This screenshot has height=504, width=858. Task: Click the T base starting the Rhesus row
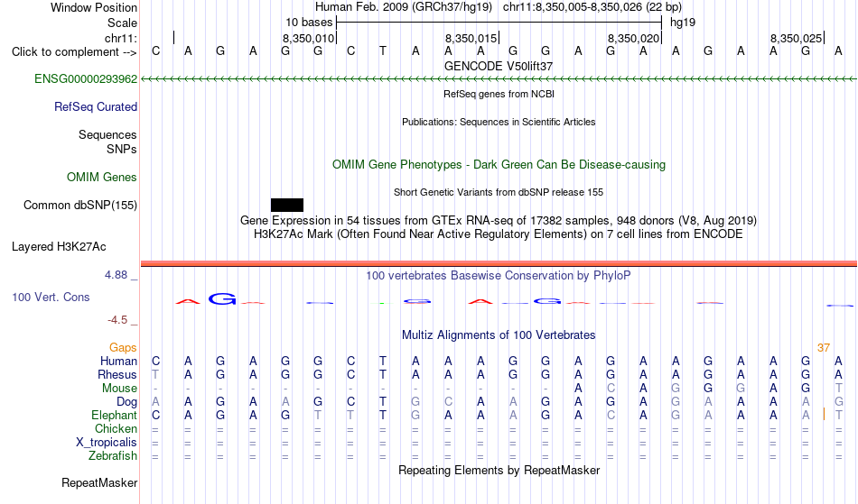(155, 375)
